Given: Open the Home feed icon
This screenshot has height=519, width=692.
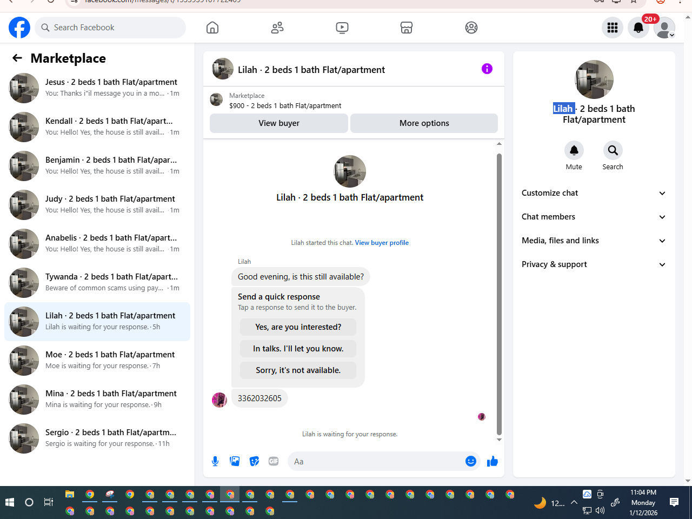Looking at the screenshot, I should tap(212, 28).
